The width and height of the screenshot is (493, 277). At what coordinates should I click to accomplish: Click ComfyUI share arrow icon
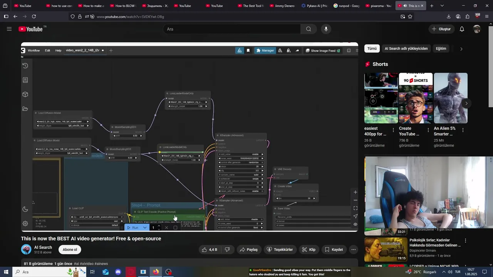[x=297, y=50]
